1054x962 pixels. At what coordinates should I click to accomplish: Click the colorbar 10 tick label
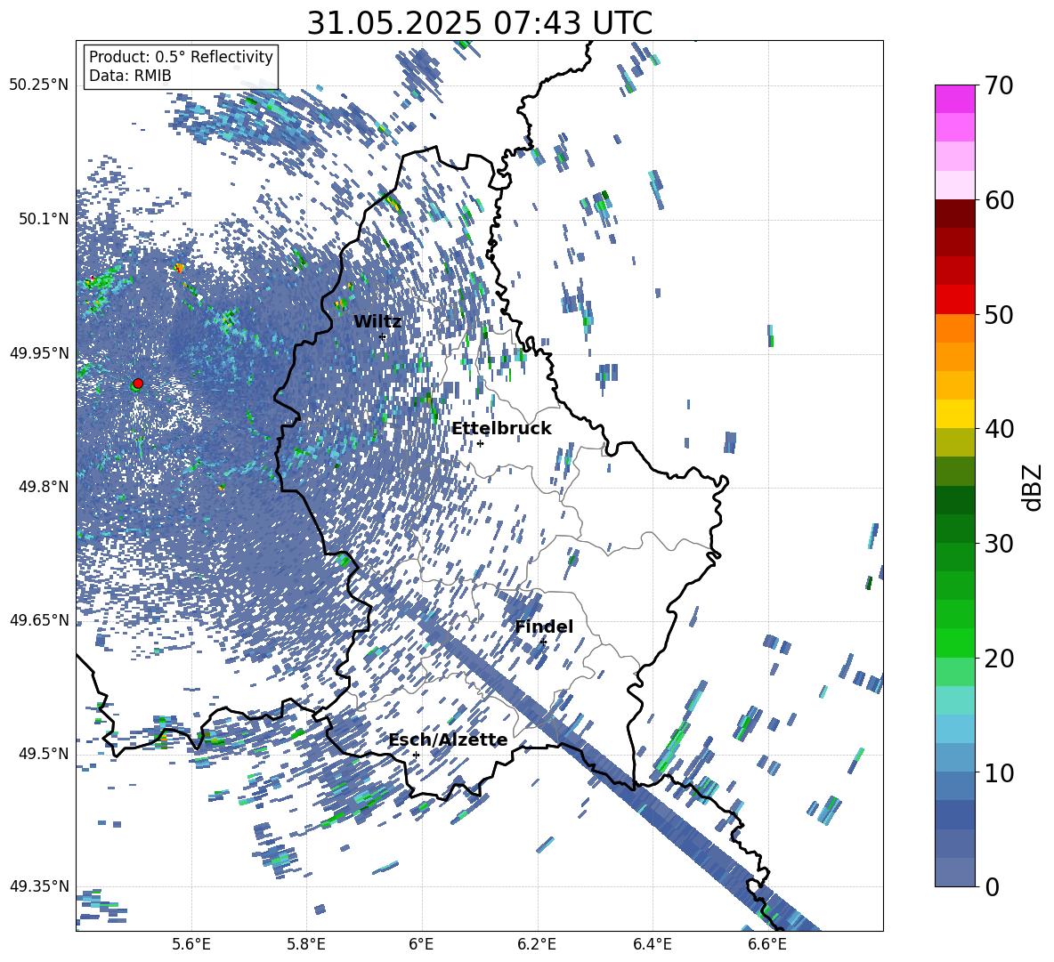[999, 772]
